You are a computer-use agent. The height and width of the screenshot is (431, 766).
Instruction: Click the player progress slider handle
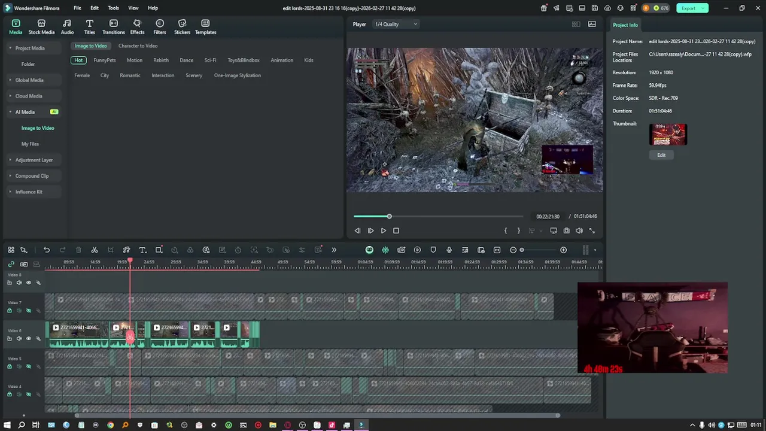click(389, 217)
